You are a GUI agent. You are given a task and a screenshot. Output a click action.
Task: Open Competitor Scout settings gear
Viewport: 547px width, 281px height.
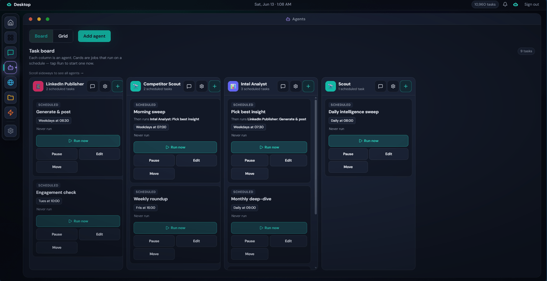pos(201,86)
